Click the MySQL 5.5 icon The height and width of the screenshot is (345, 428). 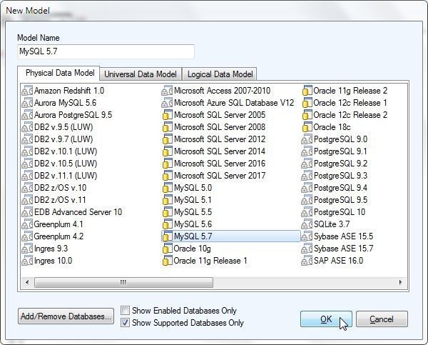click(x=167, y=212)
